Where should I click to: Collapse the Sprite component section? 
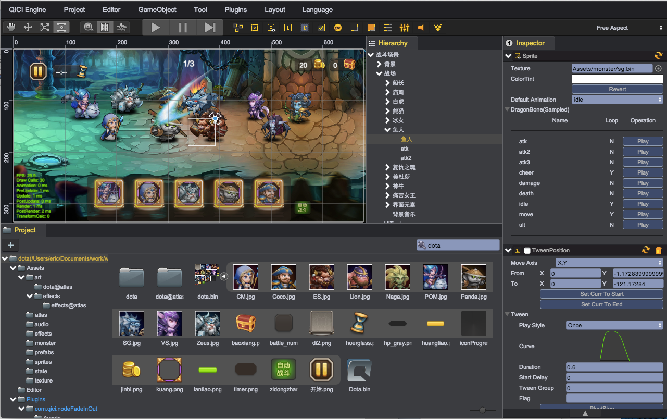[508, 56]
